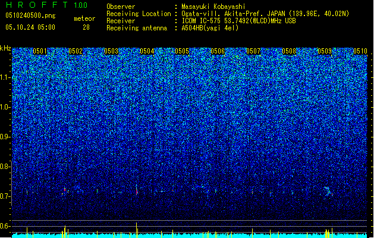
Task: Click receiver text ICOM IC-575 53.7492 MHz USB
Action: point(239,21)
